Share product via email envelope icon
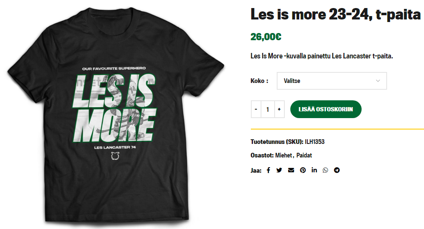Viewport: 424px width, 229px height. pyautogui.click(x=291, y=170)
